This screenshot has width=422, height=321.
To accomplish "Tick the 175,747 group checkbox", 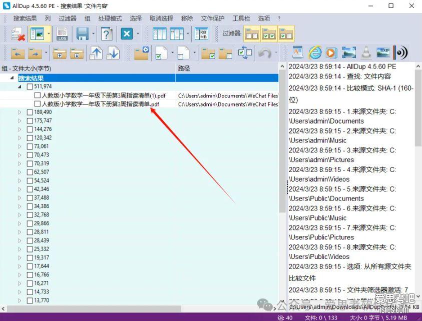I will pyautogui.click(x=30, y=120).
